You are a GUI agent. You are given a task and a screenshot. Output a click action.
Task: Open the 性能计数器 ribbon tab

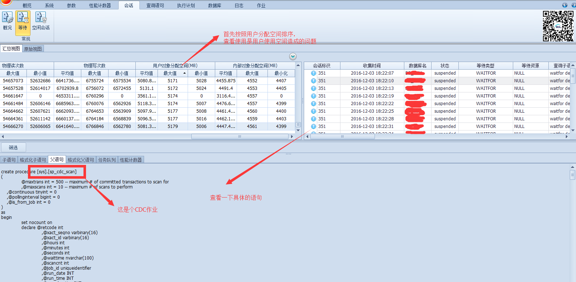point(100,5)
